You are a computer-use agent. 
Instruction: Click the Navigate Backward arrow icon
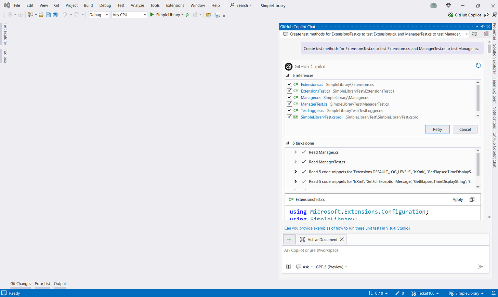[x=10, y=15]
